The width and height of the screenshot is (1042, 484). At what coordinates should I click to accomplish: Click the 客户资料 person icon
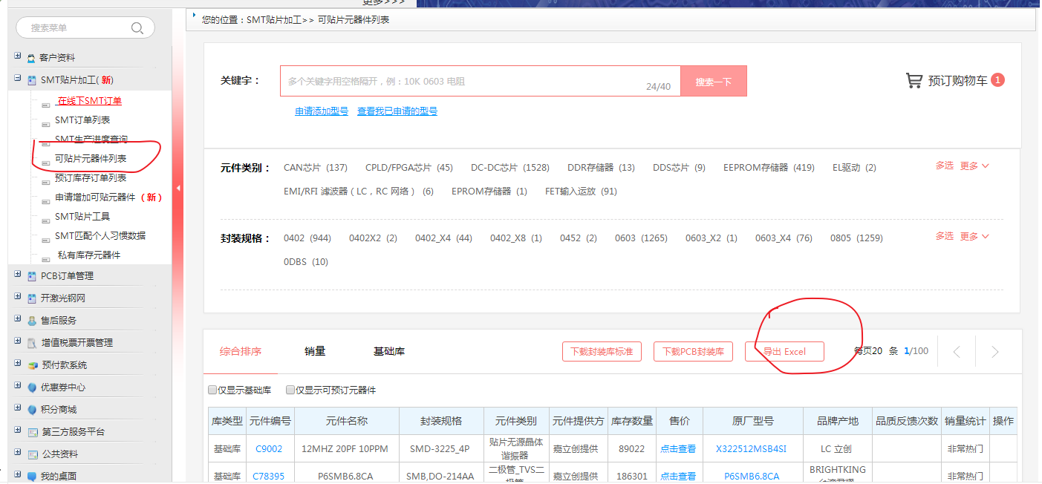coord(31,58)
